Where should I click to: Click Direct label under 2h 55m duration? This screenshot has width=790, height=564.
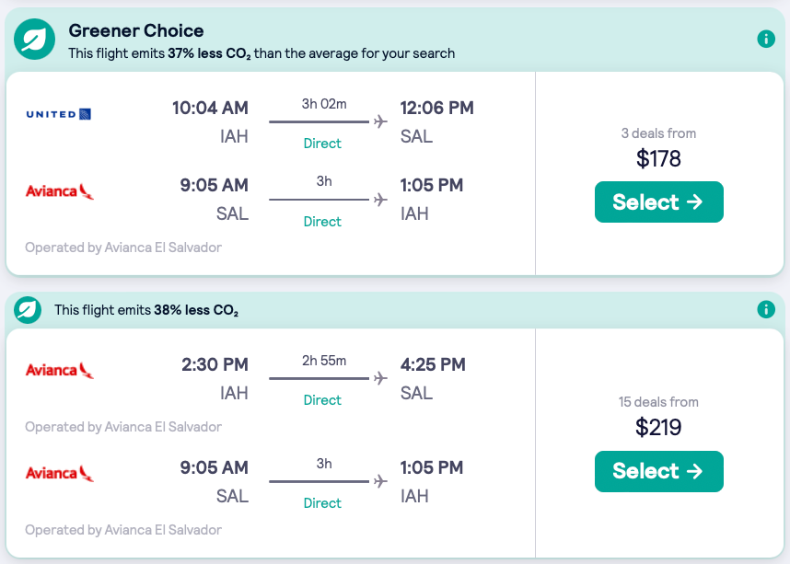pyautogui.click(x=322, y=400)
